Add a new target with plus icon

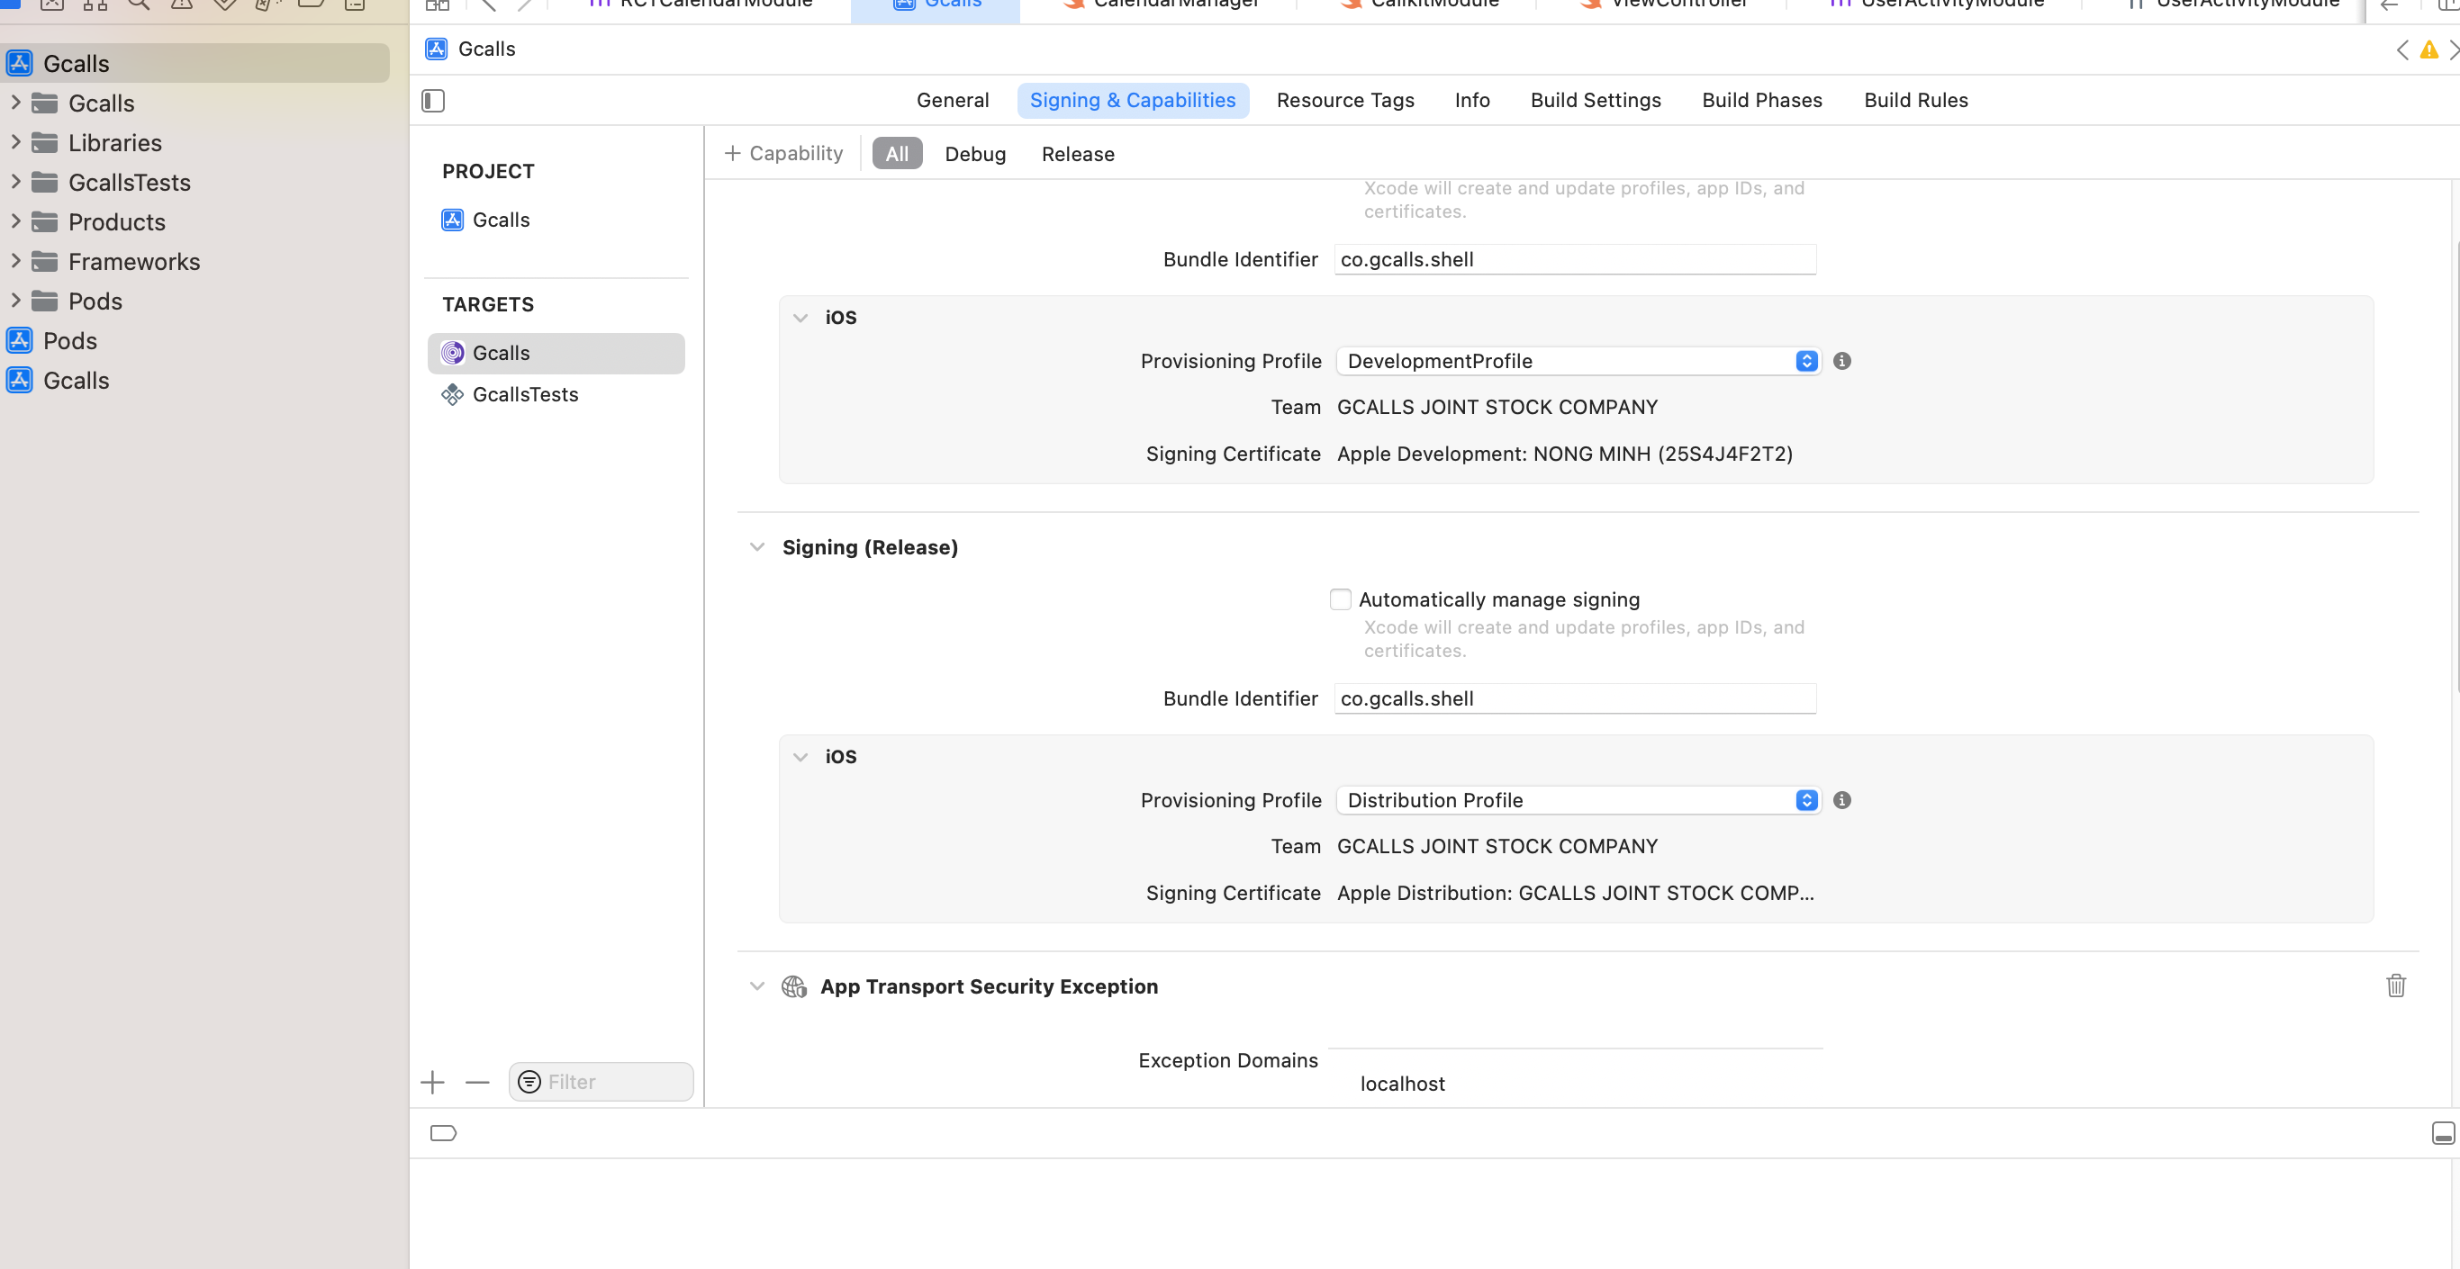tap(432, 1082)
